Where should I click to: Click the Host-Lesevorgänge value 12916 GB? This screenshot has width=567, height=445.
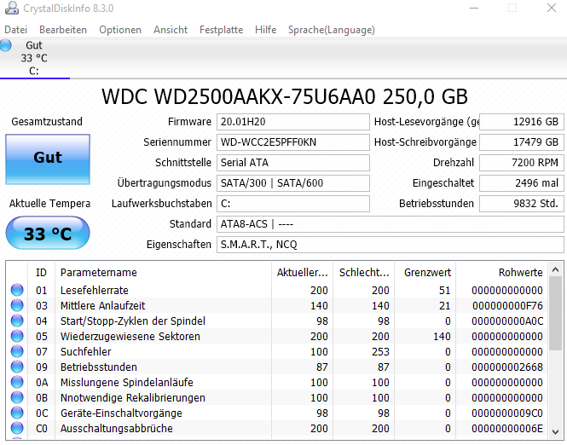click(x=522, y=122)
